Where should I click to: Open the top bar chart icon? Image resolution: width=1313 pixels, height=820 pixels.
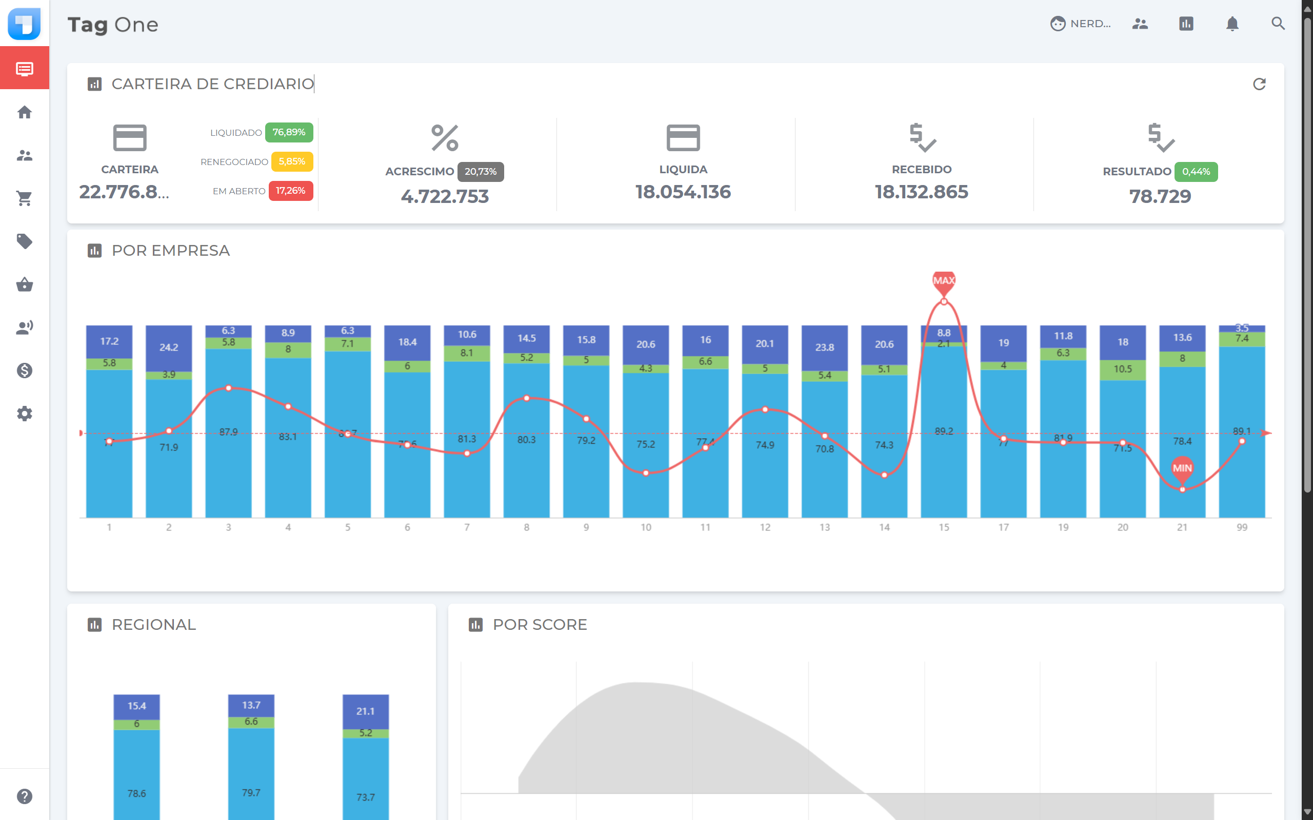[1186, 24]
